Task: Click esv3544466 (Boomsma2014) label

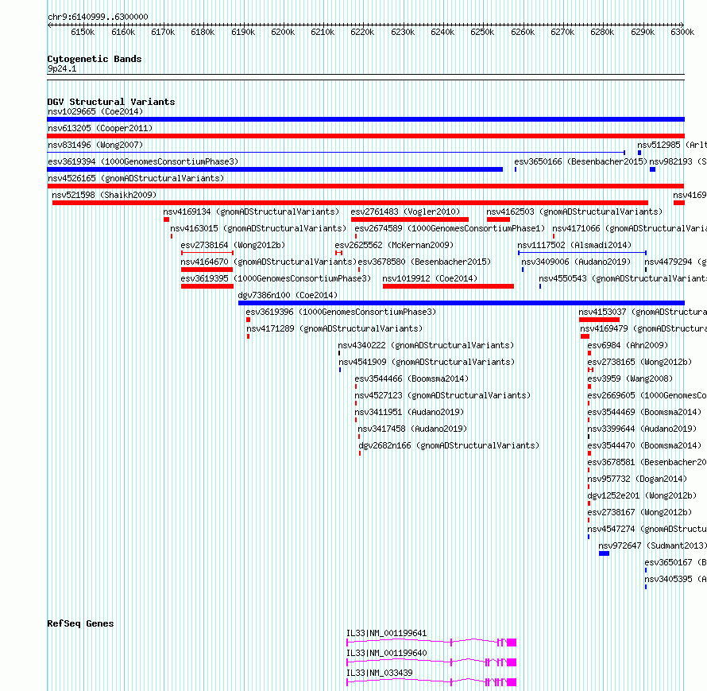Action: point(411,378)
